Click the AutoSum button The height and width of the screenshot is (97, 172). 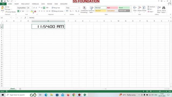point(151,7)
